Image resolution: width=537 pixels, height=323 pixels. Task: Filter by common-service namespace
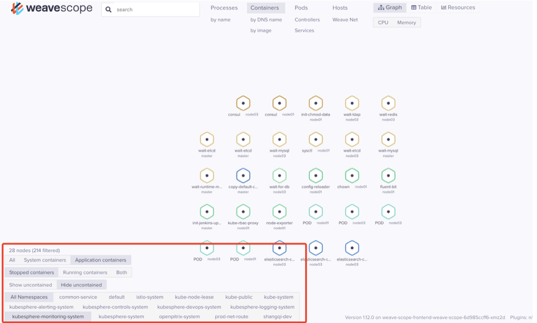point(78,297)
